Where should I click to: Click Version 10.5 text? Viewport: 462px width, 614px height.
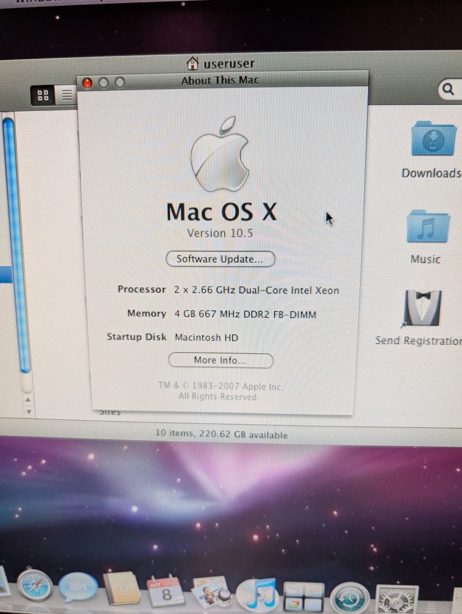(x=220, y=233)
